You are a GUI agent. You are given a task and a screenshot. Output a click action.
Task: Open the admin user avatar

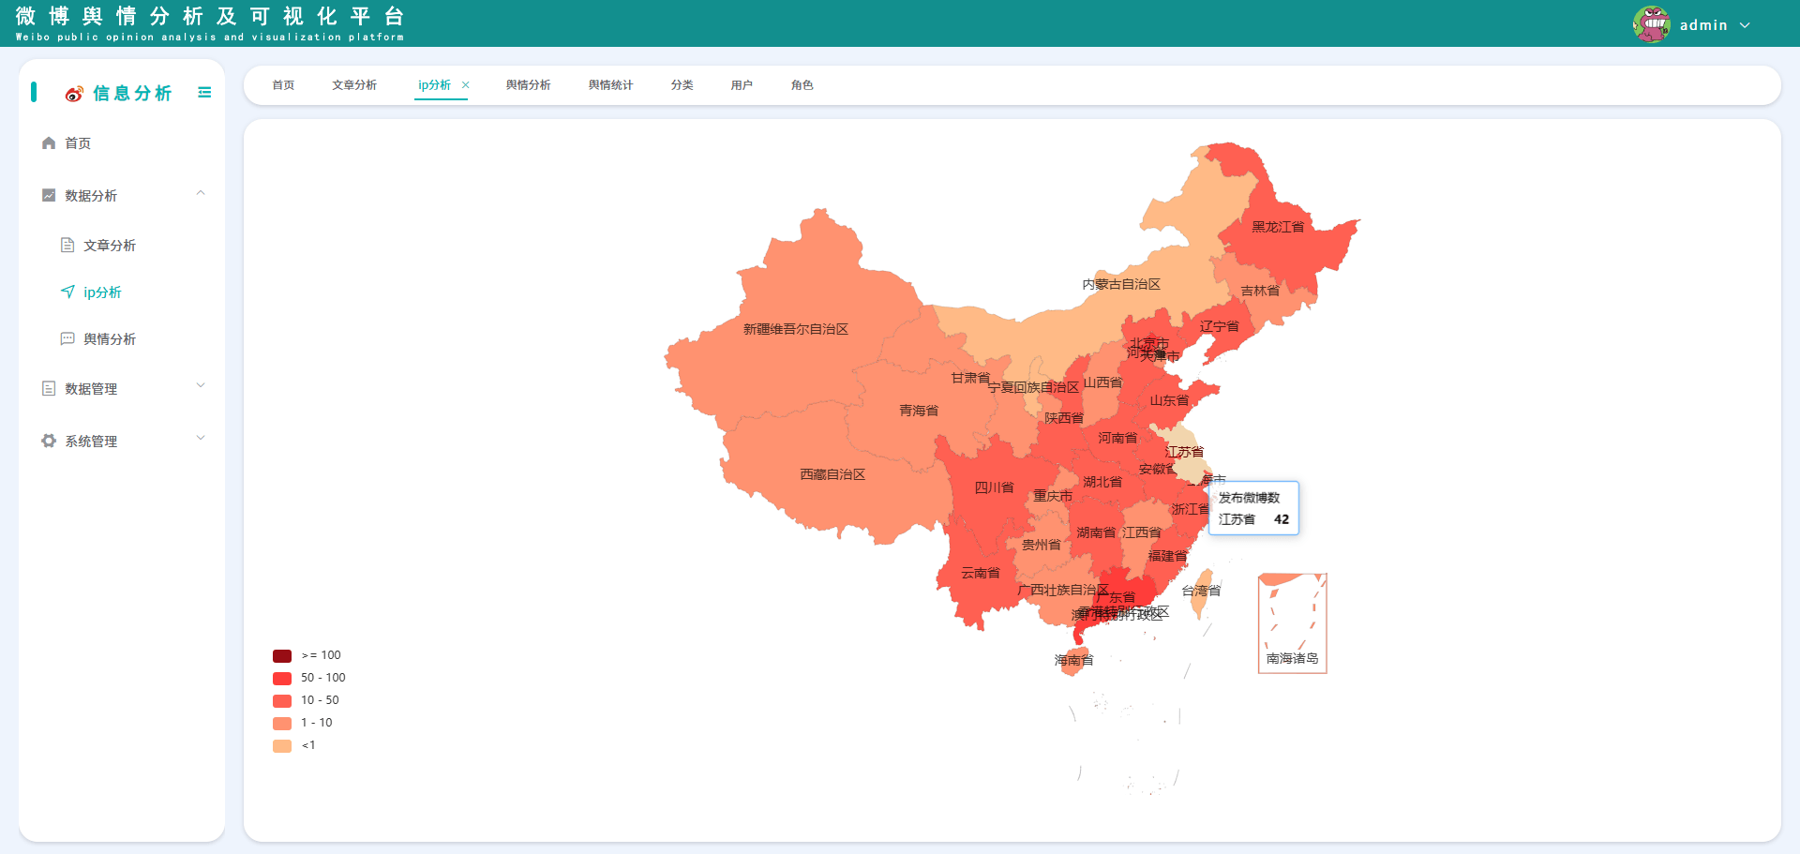(1651, 24)
